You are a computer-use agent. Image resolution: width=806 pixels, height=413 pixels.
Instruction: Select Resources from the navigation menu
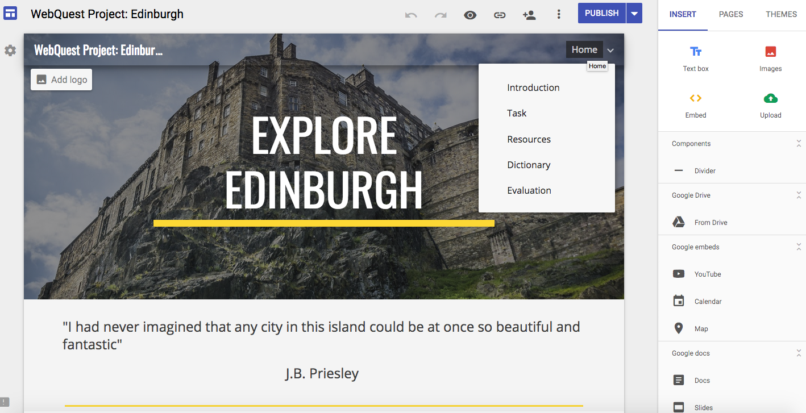click(529, 139)
